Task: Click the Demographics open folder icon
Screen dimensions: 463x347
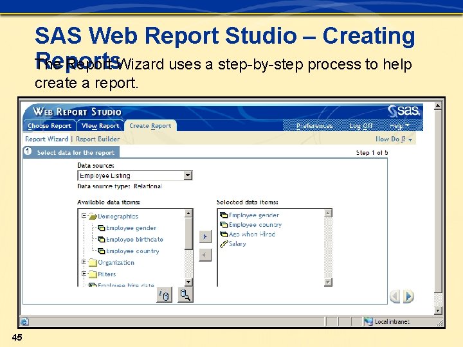Action: tap(93, 217)
